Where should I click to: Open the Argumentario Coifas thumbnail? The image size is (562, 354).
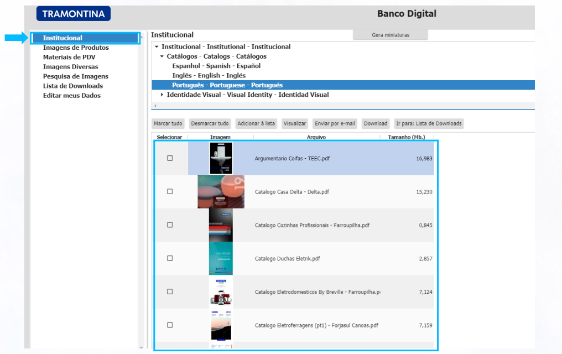221,158
